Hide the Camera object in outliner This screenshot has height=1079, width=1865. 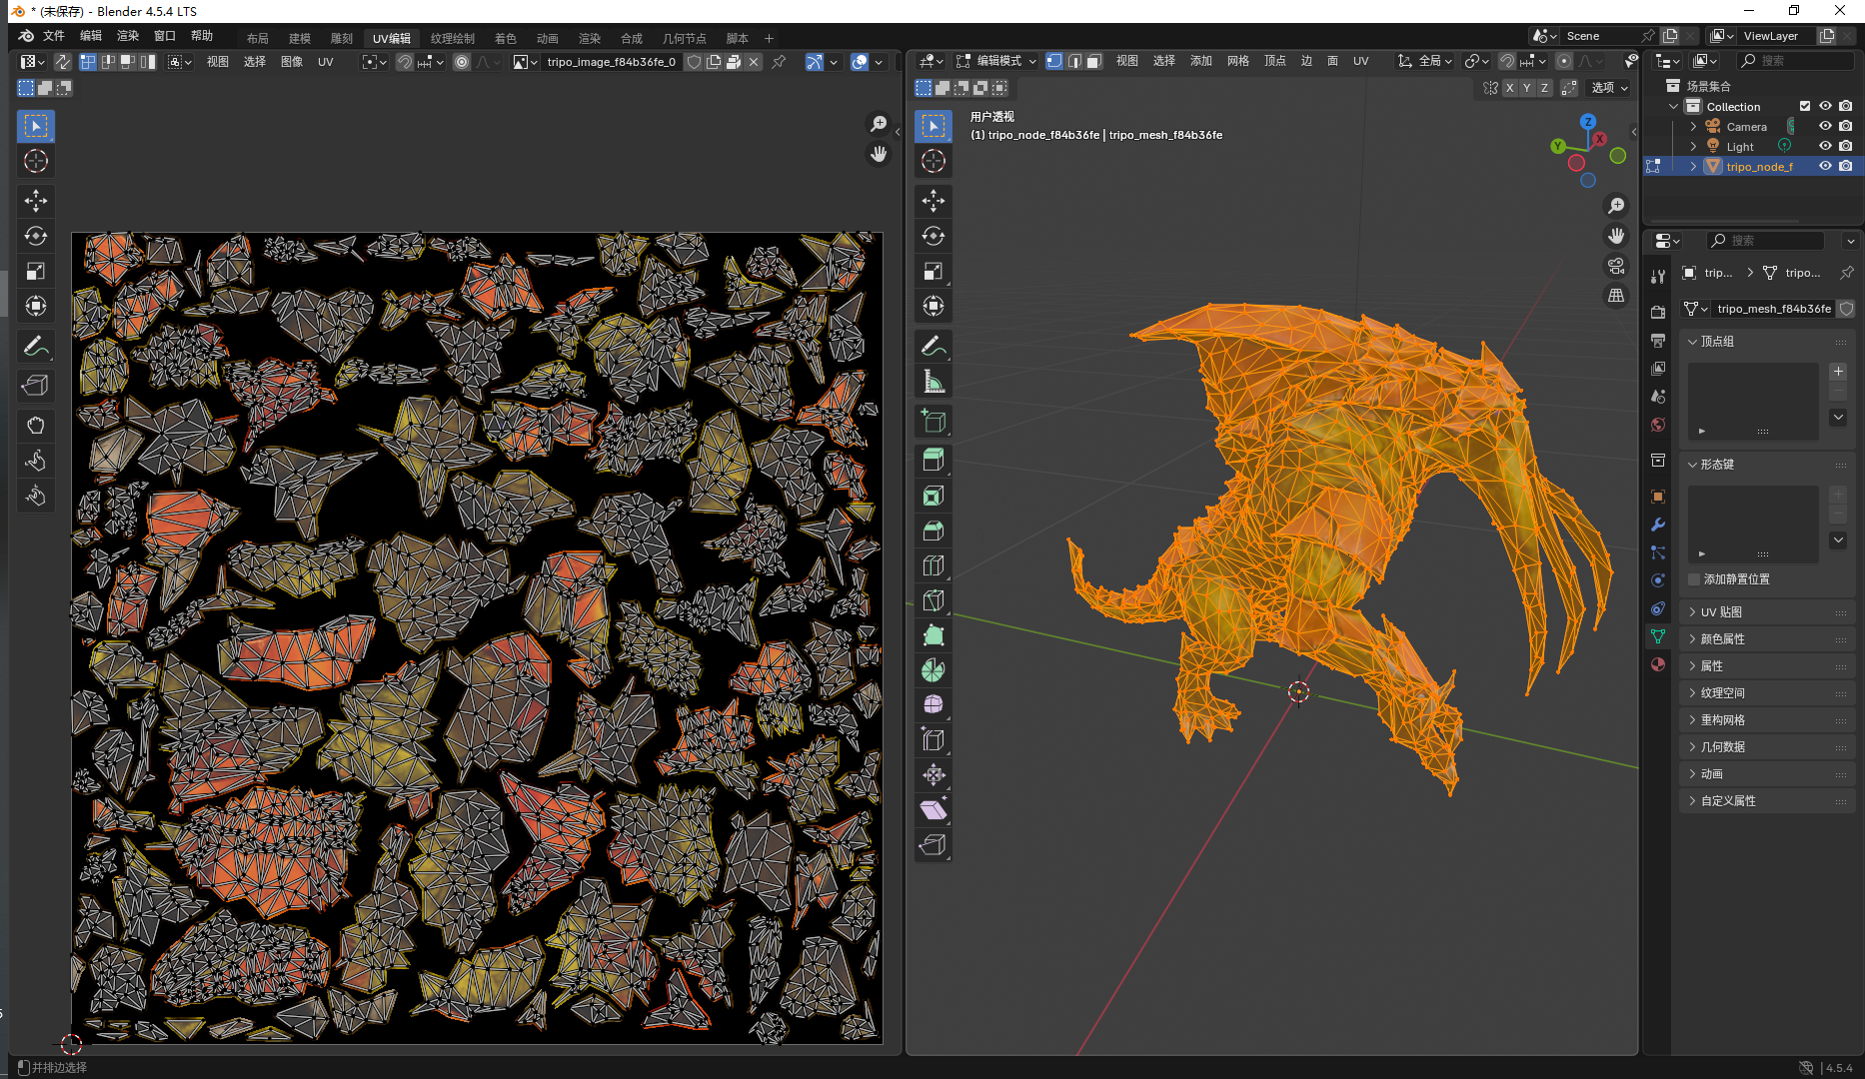[x=1825, y=126]
